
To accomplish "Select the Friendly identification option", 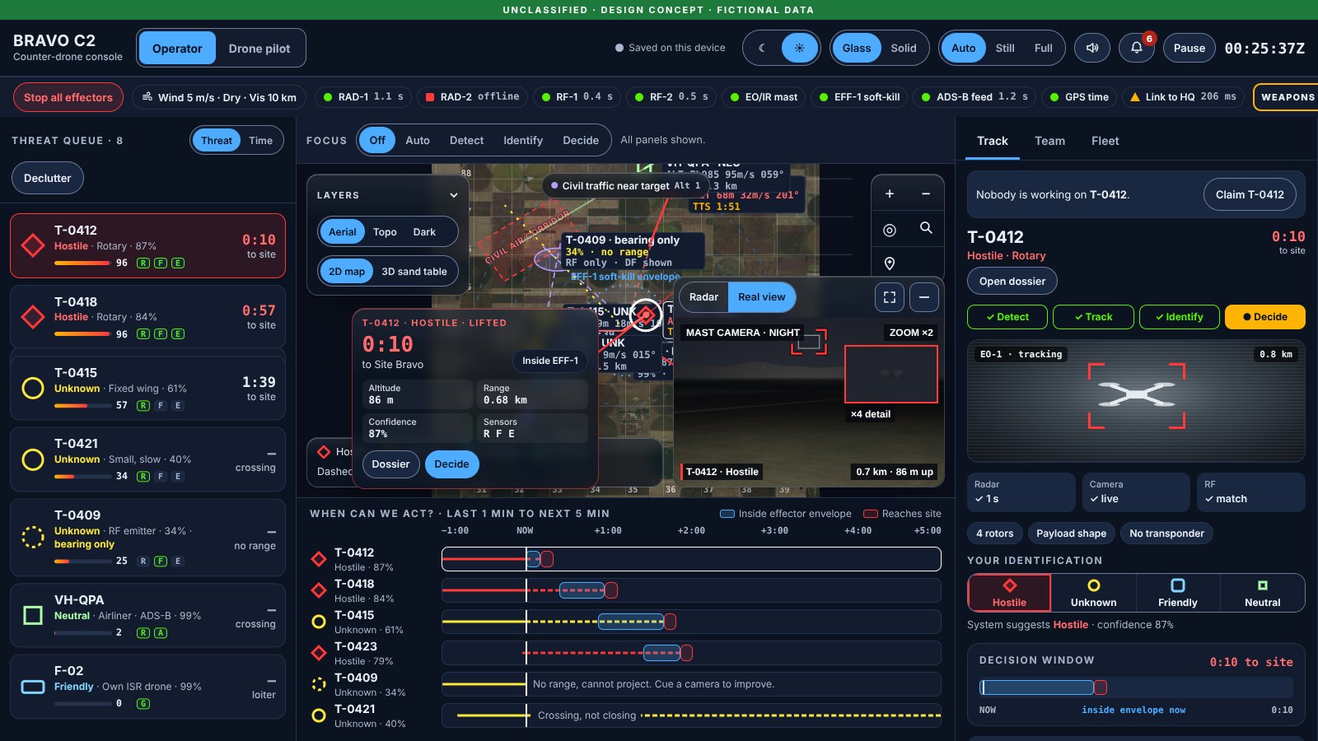I will (x=1178, y=593).
